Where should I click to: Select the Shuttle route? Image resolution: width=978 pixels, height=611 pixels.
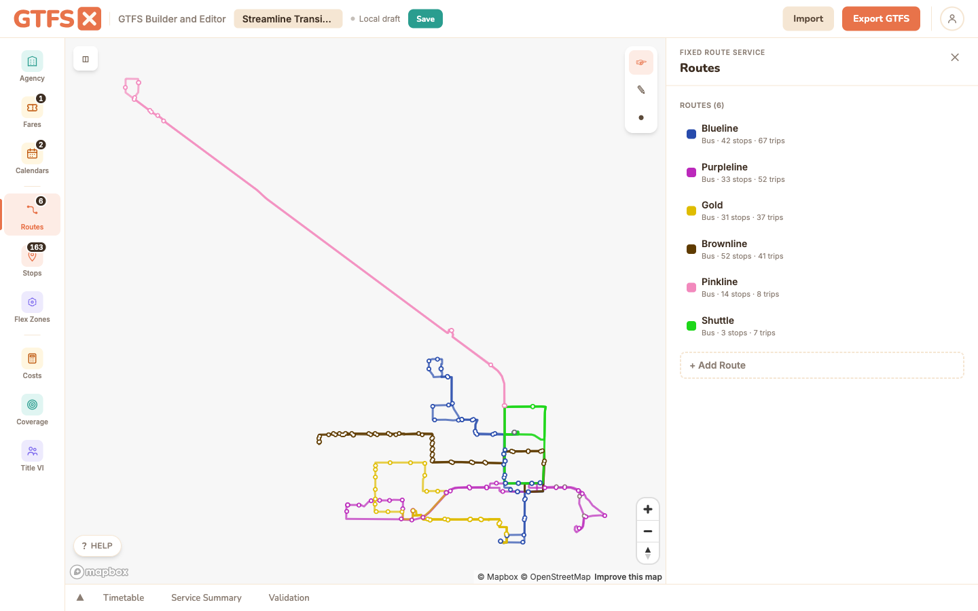tap(822, 326)
